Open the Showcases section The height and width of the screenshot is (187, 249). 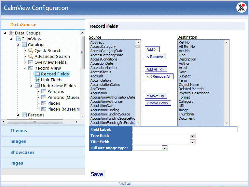[43, 152]
